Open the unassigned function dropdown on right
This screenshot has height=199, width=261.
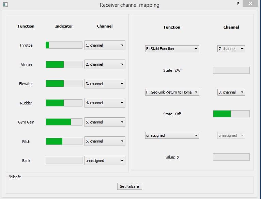[172, 135]
